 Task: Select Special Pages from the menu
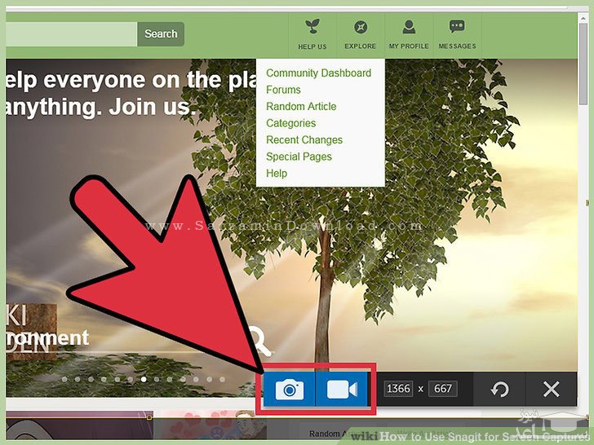(x=299, y=156)
